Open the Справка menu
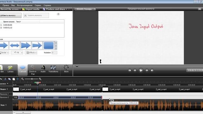 point(47,5)
